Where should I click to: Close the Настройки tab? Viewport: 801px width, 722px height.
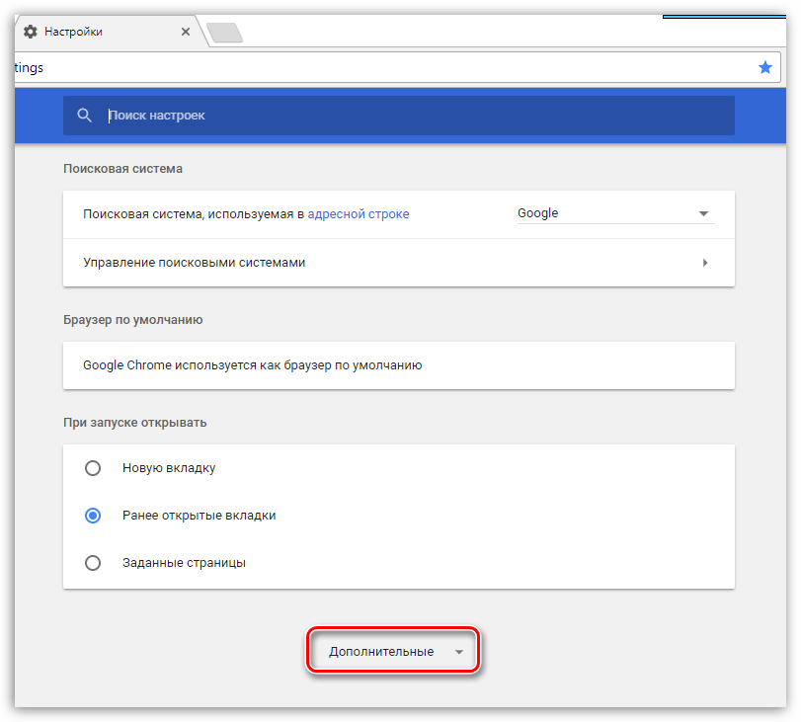[186, 32]
